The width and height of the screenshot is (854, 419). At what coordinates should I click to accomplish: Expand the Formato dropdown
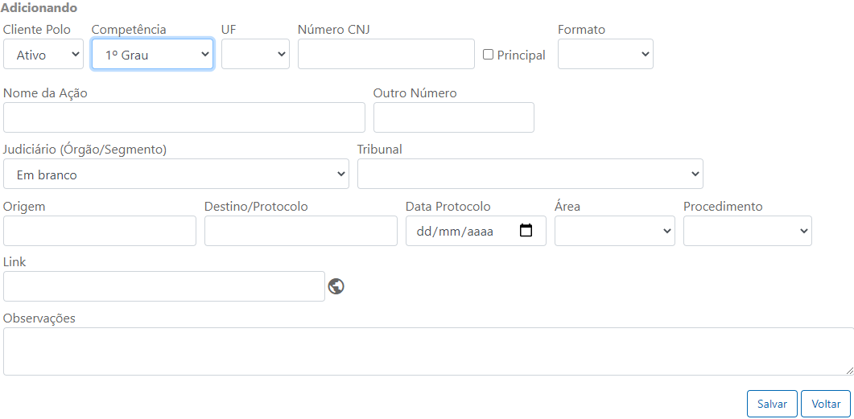click(x=605, y=54)
